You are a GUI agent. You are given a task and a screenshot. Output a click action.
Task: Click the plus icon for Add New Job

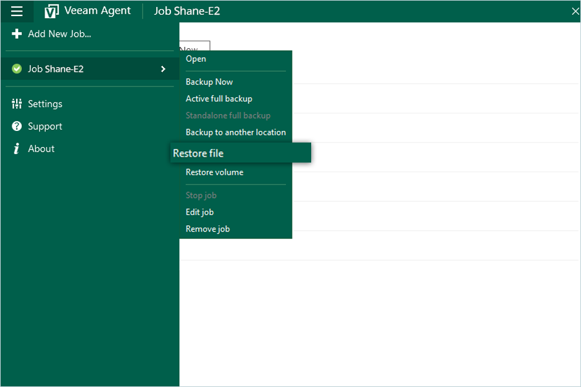click(x=17, y=34)
